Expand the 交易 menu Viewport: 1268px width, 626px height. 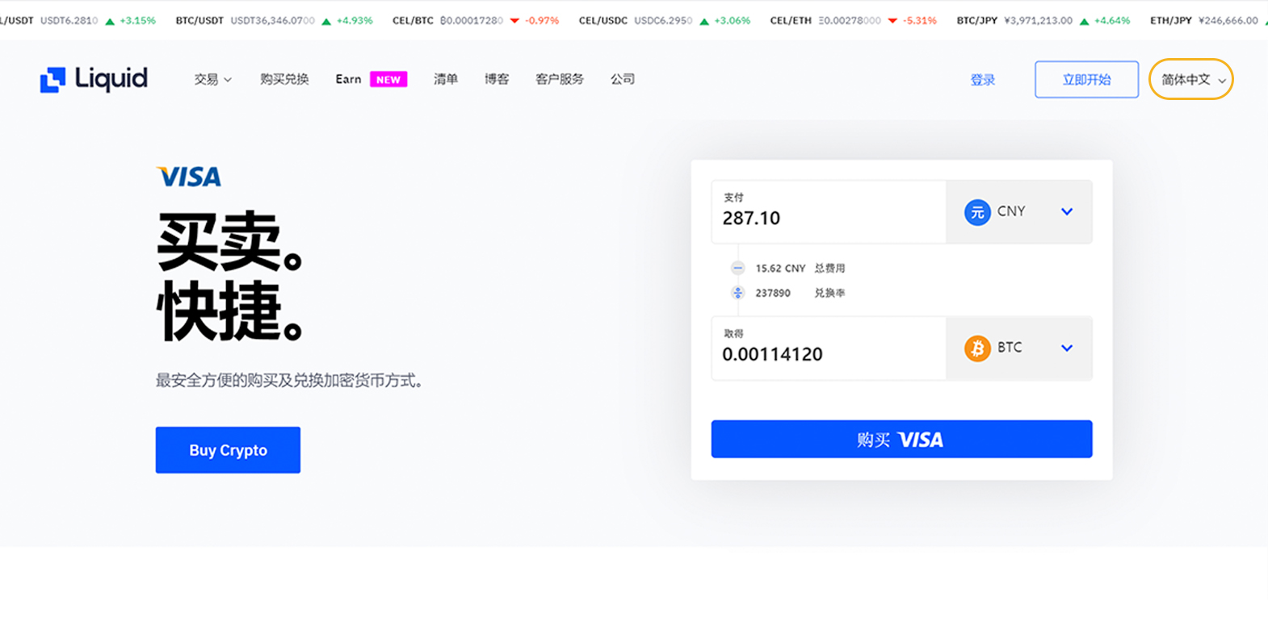click(213, 79)
